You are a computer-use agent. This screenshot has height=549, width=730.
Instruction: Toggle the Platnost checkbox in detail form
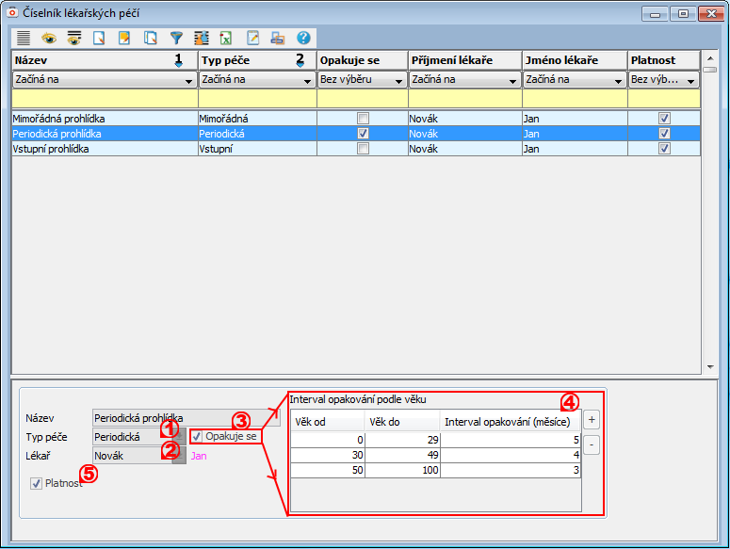tap(37, 483)
